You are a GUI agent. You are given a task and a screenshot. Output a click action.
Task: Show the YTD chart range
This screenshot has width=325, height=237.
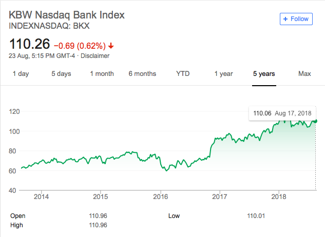183,74
